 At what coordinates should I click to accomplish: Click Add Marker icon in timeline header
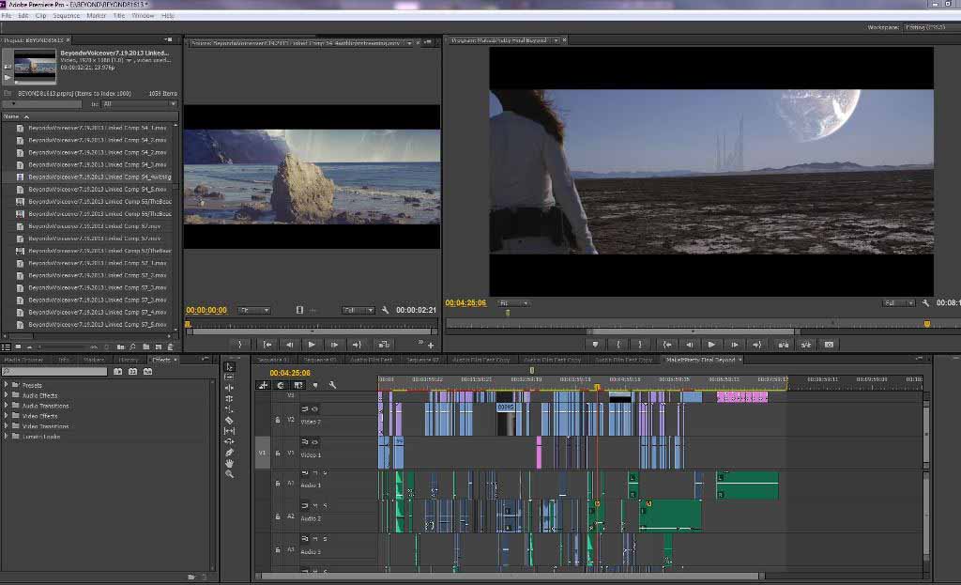(315, 385)
